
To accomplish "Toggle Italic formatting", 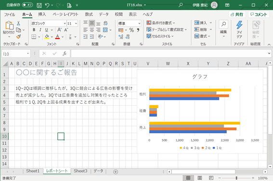I will [x=40, y=30].
